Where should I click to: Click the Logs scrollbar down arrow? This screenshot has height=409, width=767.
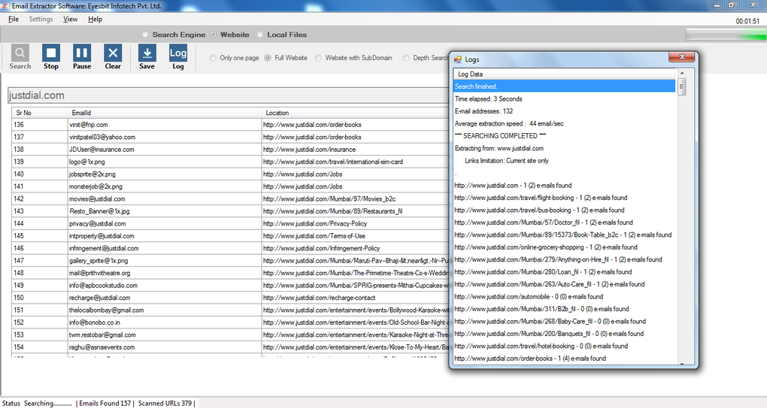coord(682,363)
